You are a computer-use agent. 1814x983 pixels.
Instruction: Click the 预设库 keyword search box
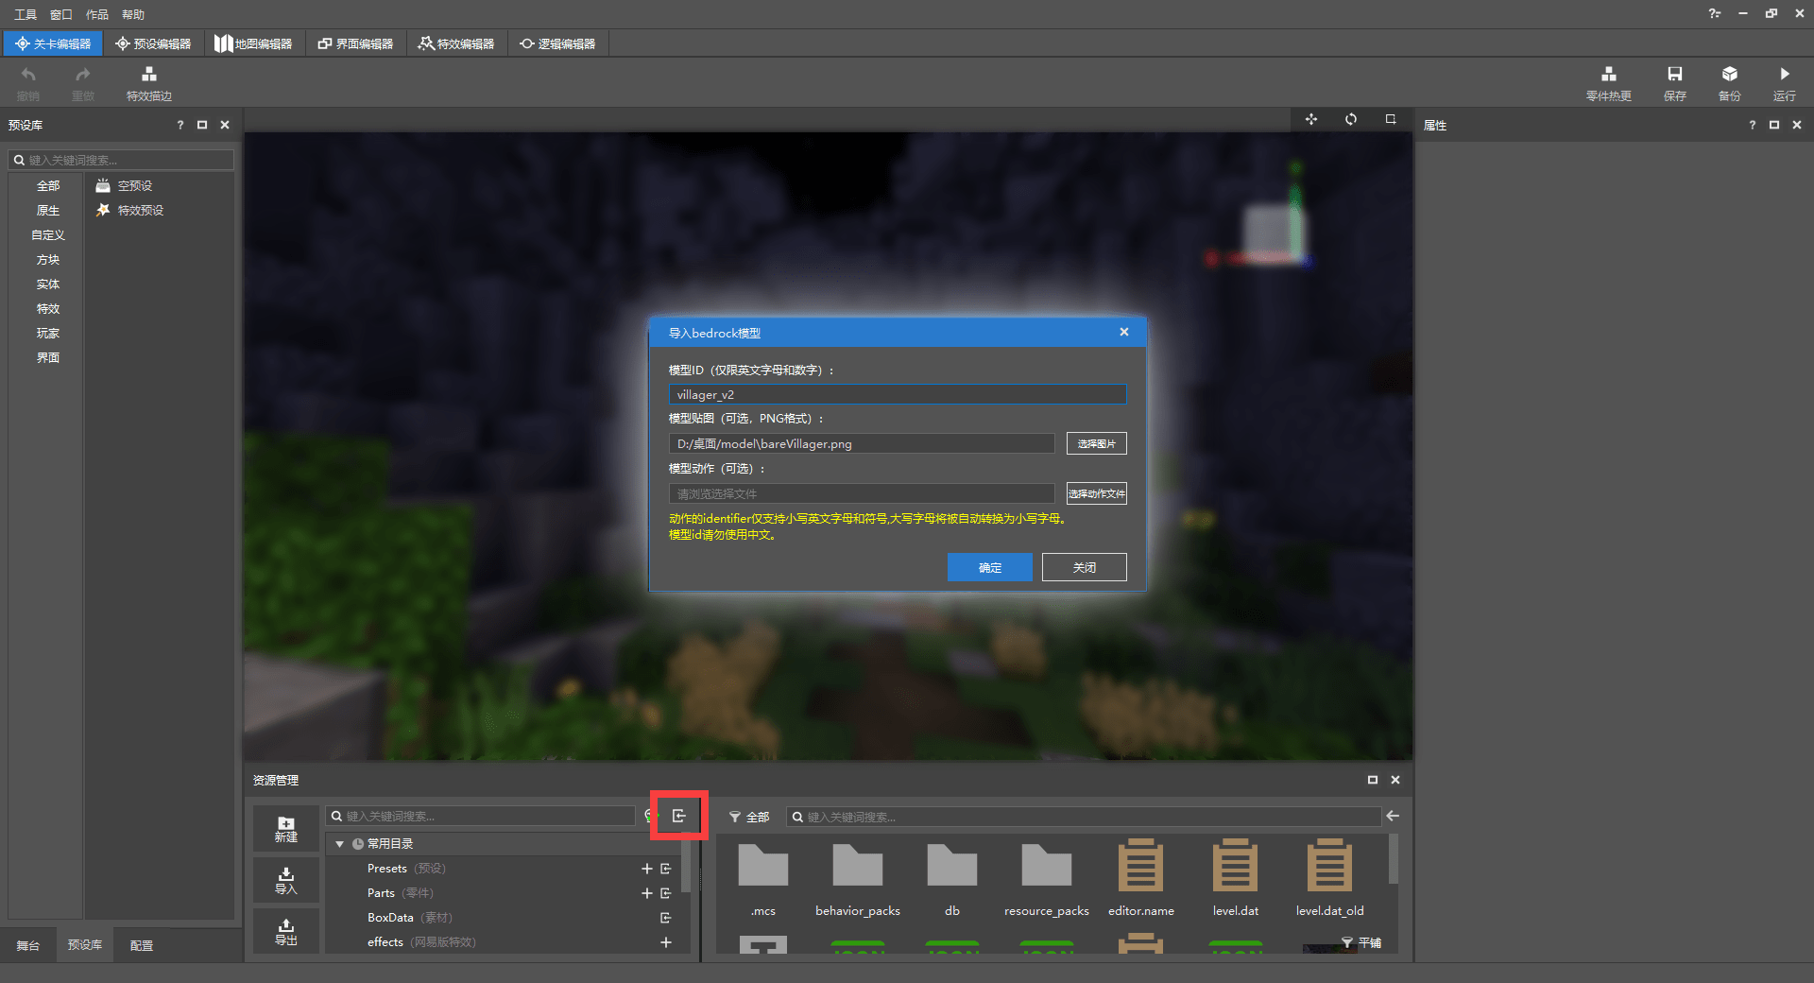[121, 160]
